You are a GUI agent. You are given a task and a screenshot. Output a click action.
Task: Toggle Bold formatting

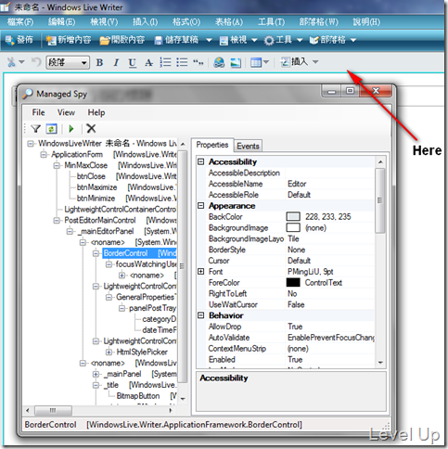pos(99,62)
